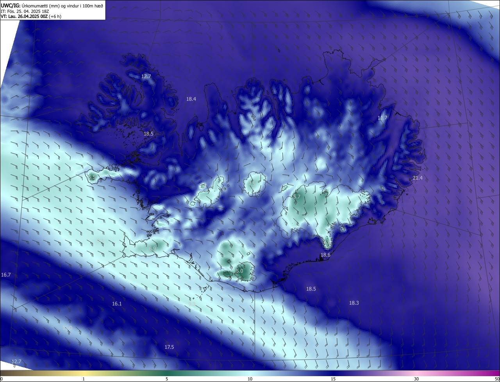Click the 6.9 value on the map
The image size is (500, 382).
152,249
